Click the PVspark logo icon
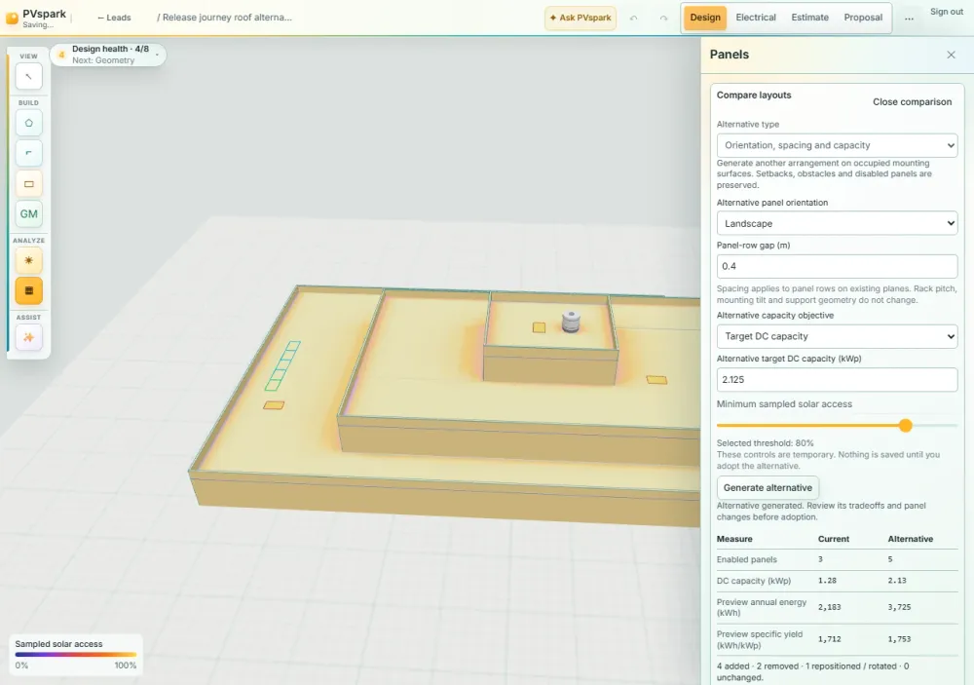The width and height of the screenshot is (974, 685). click(12, 18)
